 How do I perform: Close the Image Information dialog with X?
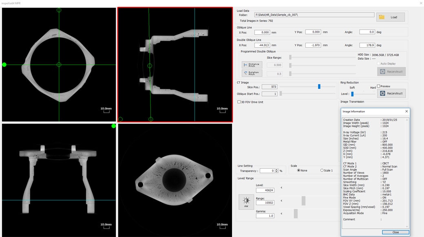coord(406,111)
